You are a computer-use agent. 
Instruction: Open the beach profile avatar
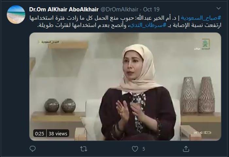click(16, 14)
